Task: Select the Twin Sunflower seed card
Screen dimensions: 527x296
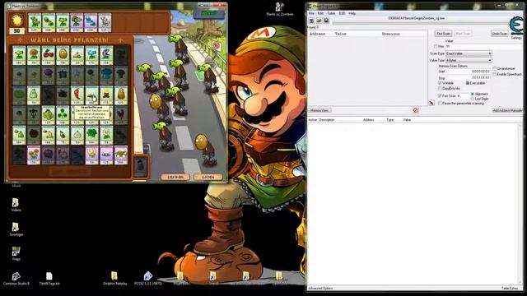Action: pyautogui.click(x=34, y=155)
